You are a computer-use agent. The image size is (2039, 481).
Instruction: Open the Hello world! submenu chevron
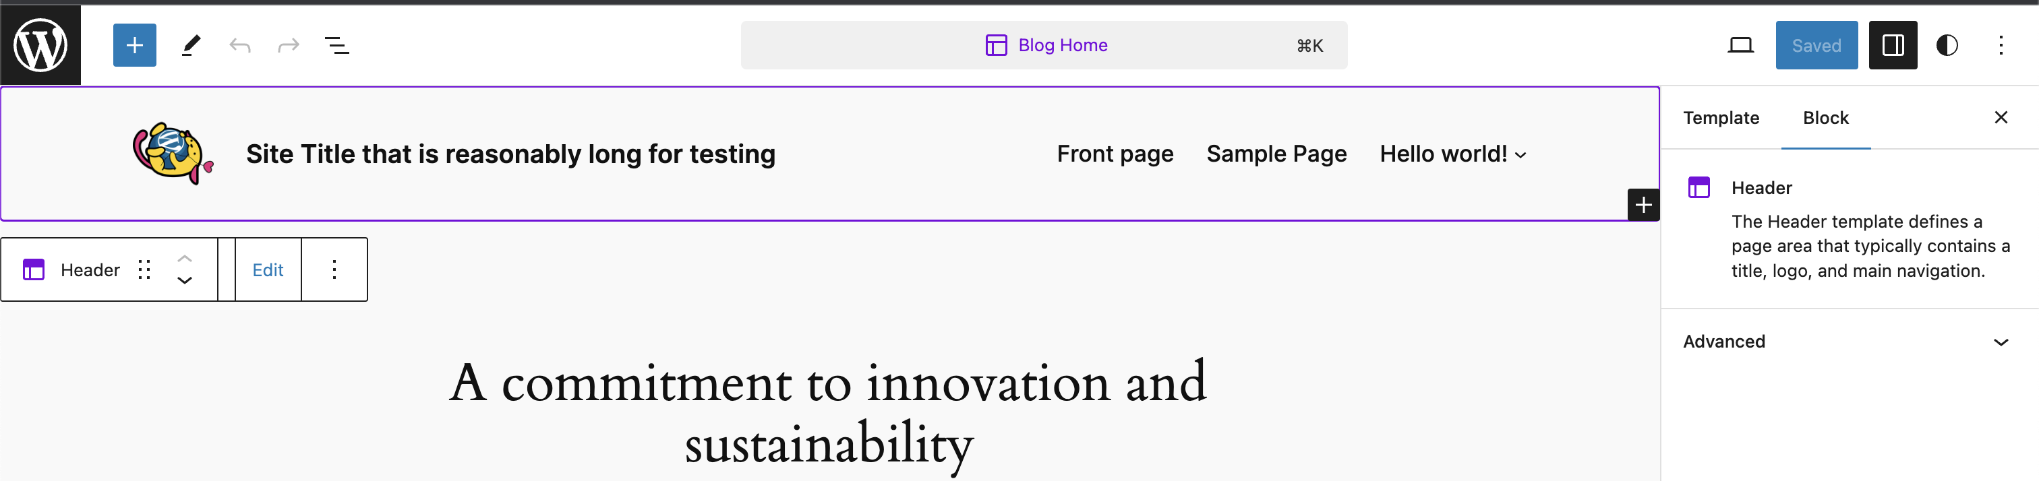[1520, 155]
